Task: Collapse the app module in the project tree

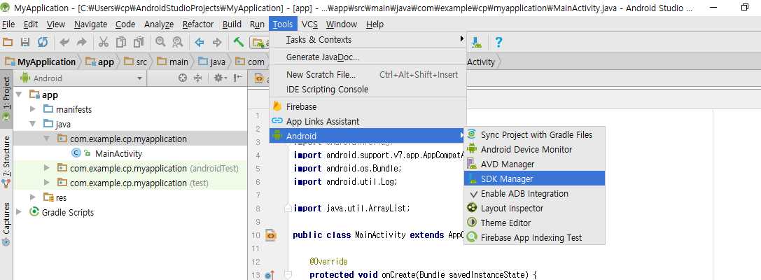Action: click(18, 94)
